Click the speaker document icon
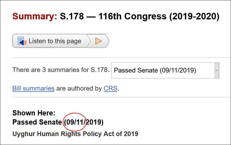Viewport: 231px width, 145px height. pos(22,41)
